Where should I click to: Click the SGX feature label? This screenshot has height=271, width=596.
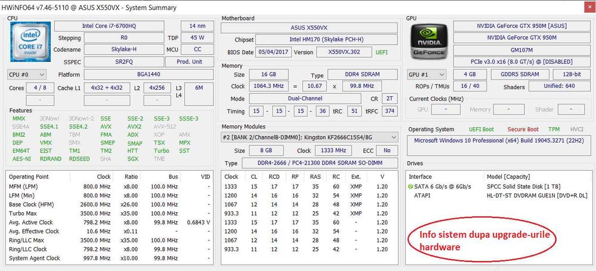(x=133, y=159)
